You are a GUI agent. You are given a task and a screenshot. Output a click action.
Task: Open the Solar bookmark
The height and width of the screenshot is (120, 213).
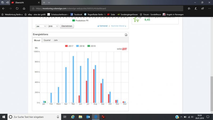[111, 14]
